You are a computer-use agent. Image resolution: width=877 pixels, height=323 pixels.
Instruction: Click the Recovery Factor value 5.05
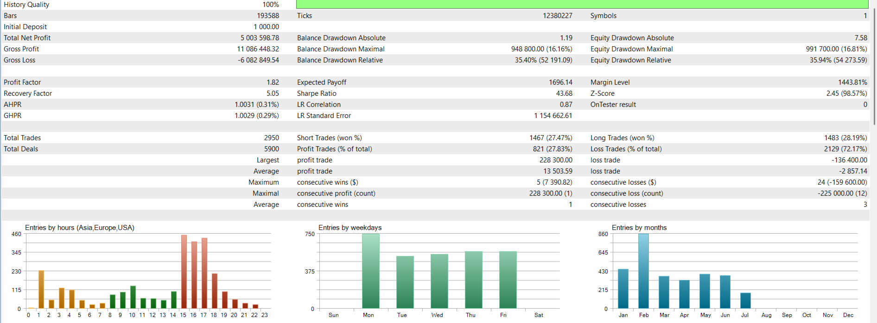[273, 93]
